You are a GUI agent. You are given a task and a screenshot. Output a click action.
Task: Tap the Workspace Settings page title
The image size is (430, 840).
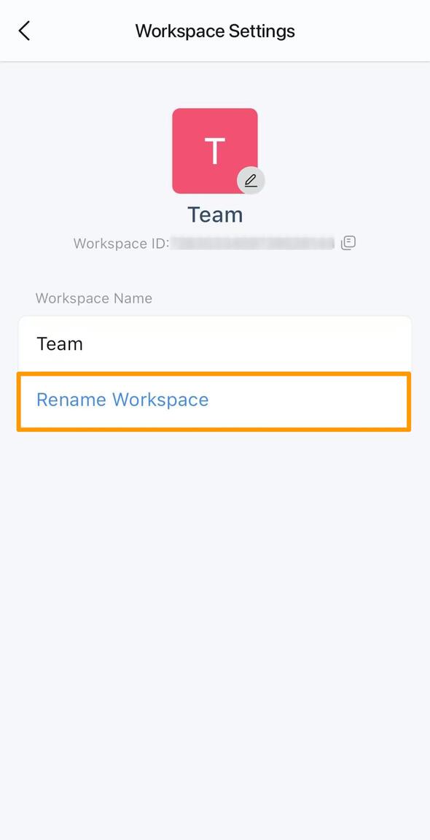click(x=215, y=31)
